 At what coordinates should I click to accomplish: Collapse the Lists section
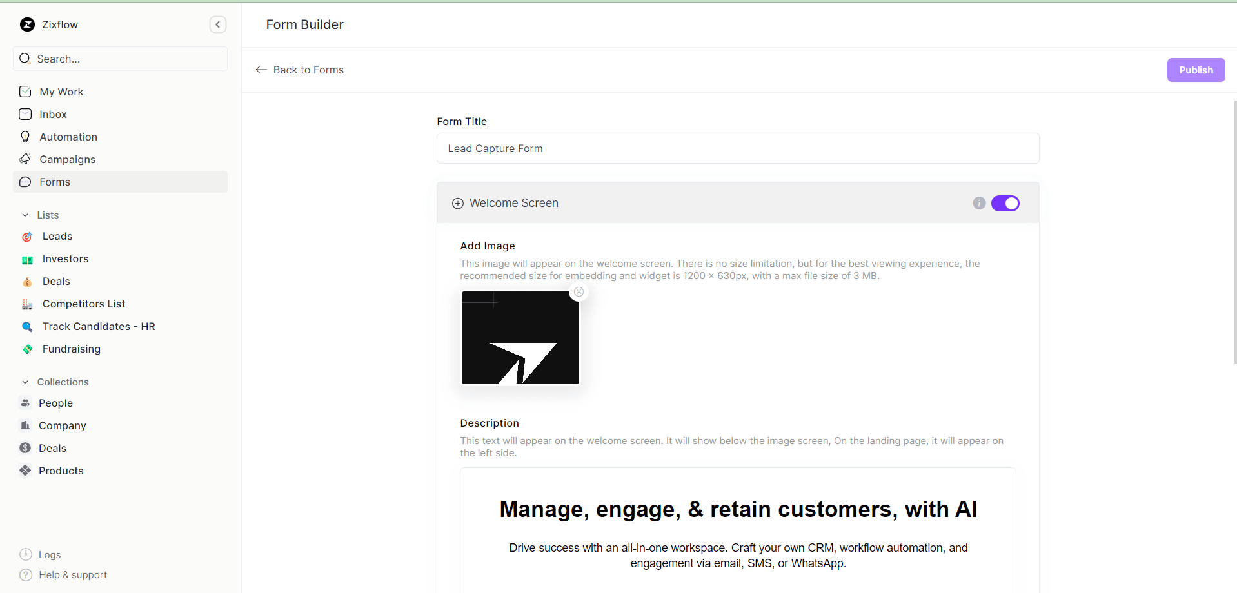click(25, 215)
